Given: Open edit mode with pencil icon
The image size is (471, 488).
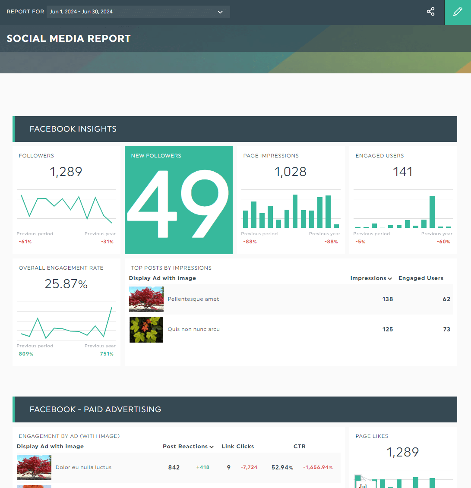Looking at the screenshot, I should (x=458, y=12).
